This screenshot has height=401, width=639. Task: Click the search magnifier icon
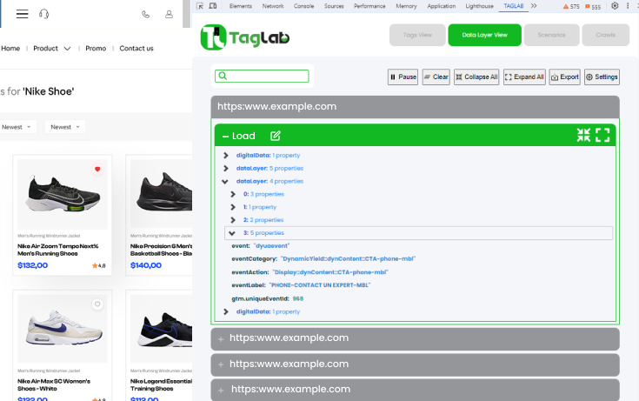(x=223, y=76)
